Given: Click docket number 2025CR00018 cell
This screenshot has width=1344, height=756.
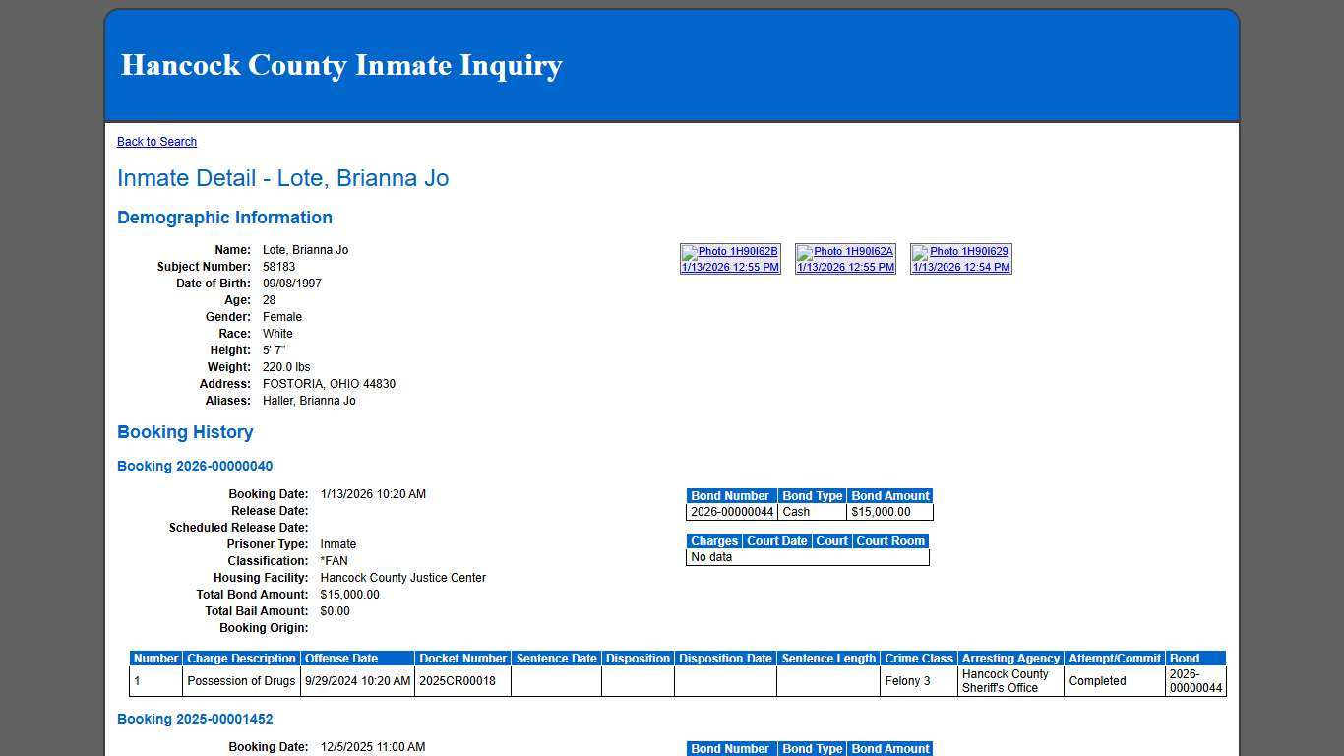Looking at the screenshot, I should 458,681.
